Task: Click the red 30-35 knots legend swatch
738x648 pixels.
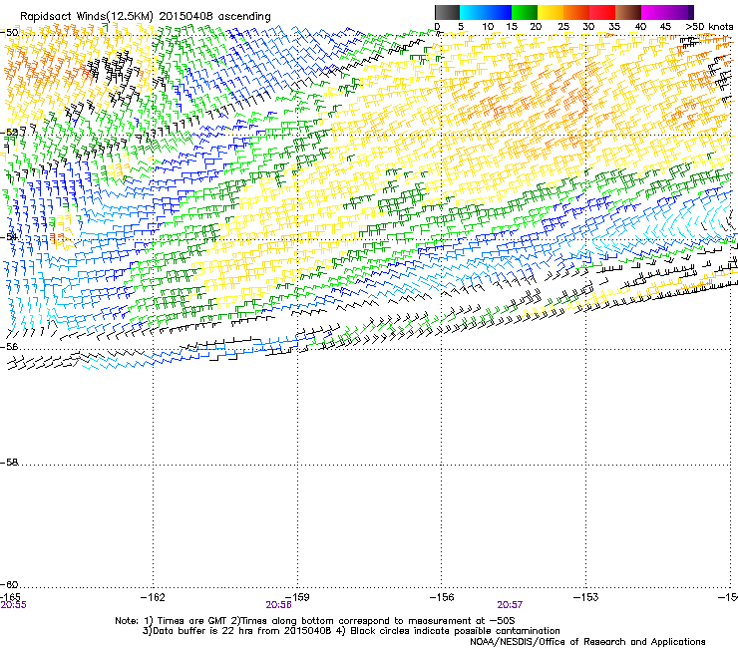Action: pos(602,12)
